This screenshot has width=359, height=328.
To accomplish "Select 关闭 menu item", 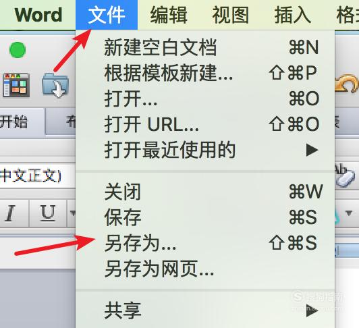I will pyautogui.click(x=205, y=192).
